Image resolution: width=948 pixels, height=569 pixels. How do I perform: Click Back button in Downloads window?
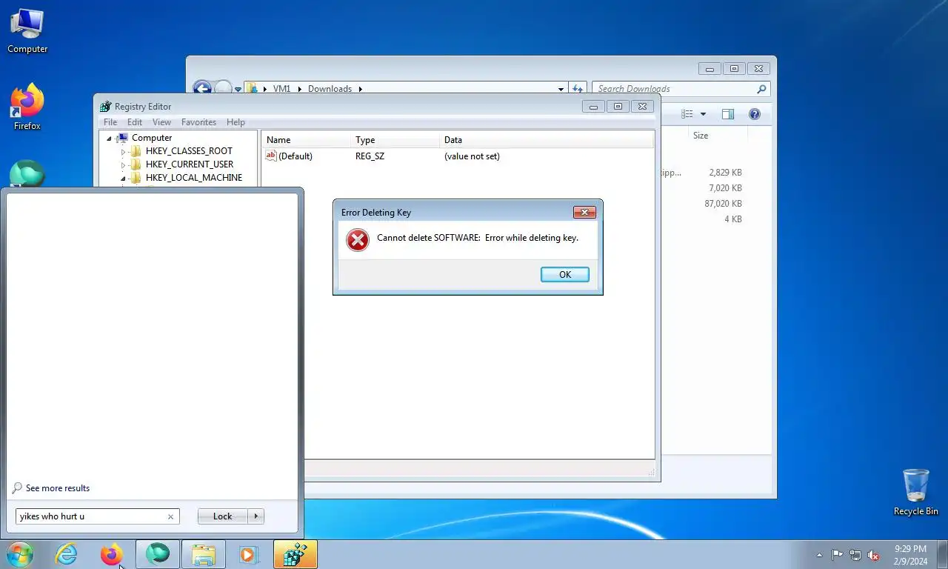(x=201, y=88)
